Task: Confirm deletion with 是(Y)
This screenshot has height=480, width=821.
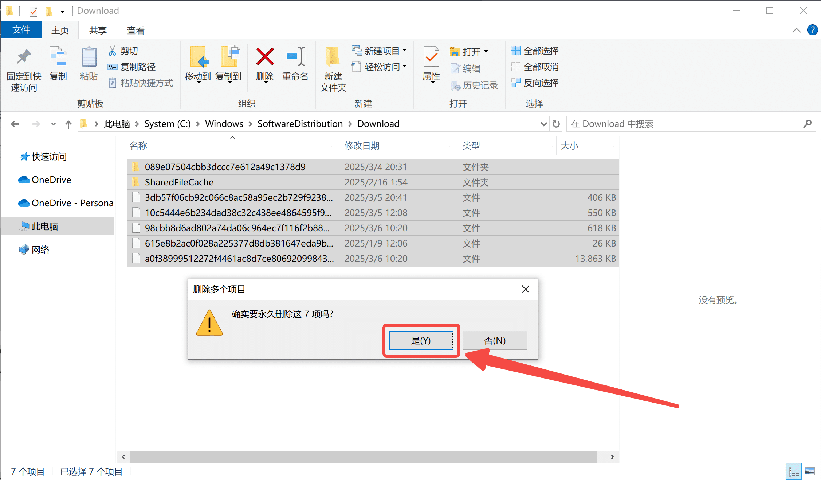Action: 421,340
